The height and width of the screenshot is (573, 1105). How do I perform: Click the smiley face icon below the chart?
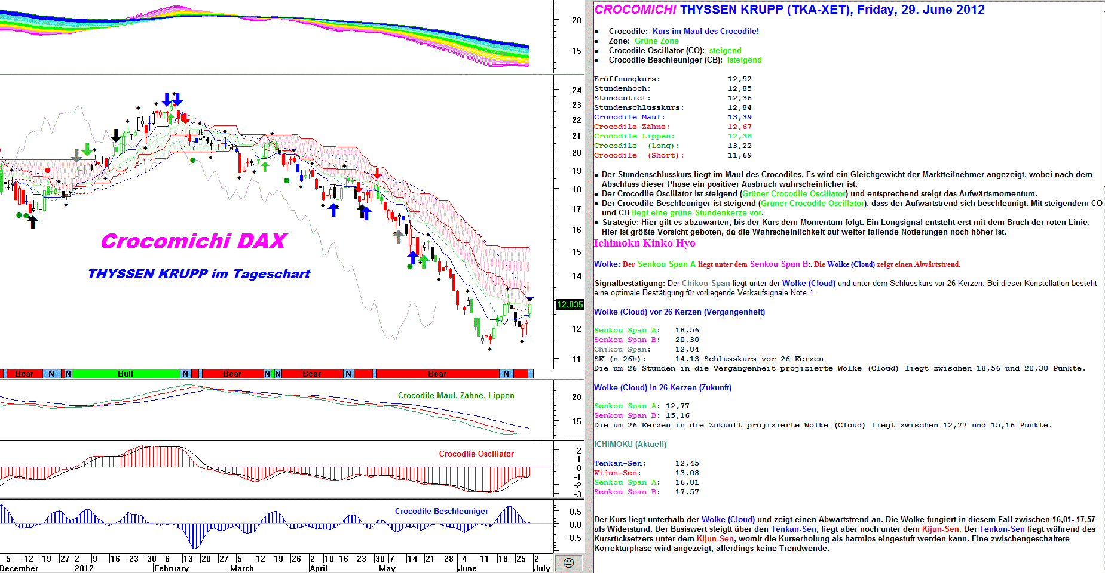pos(568,563)
